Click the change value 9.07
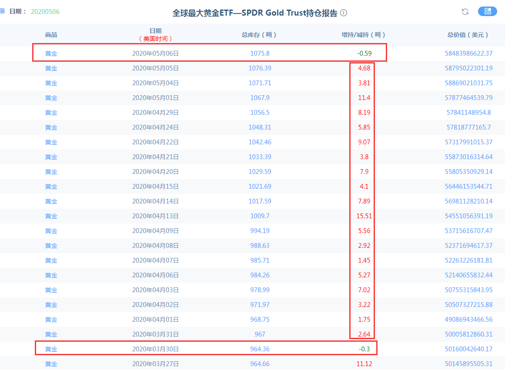505x370 pixels. point(364,142)
